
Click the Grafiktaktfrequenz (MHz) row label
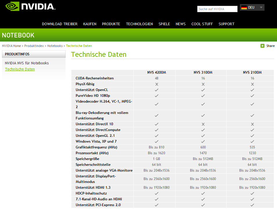[x=97, y=147]
